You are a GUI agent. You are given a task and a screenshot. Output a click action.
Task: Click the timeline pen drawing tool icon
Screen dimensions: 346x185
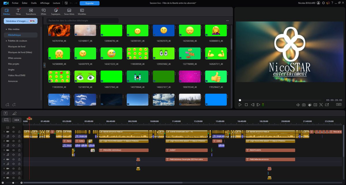click(14, 113)
